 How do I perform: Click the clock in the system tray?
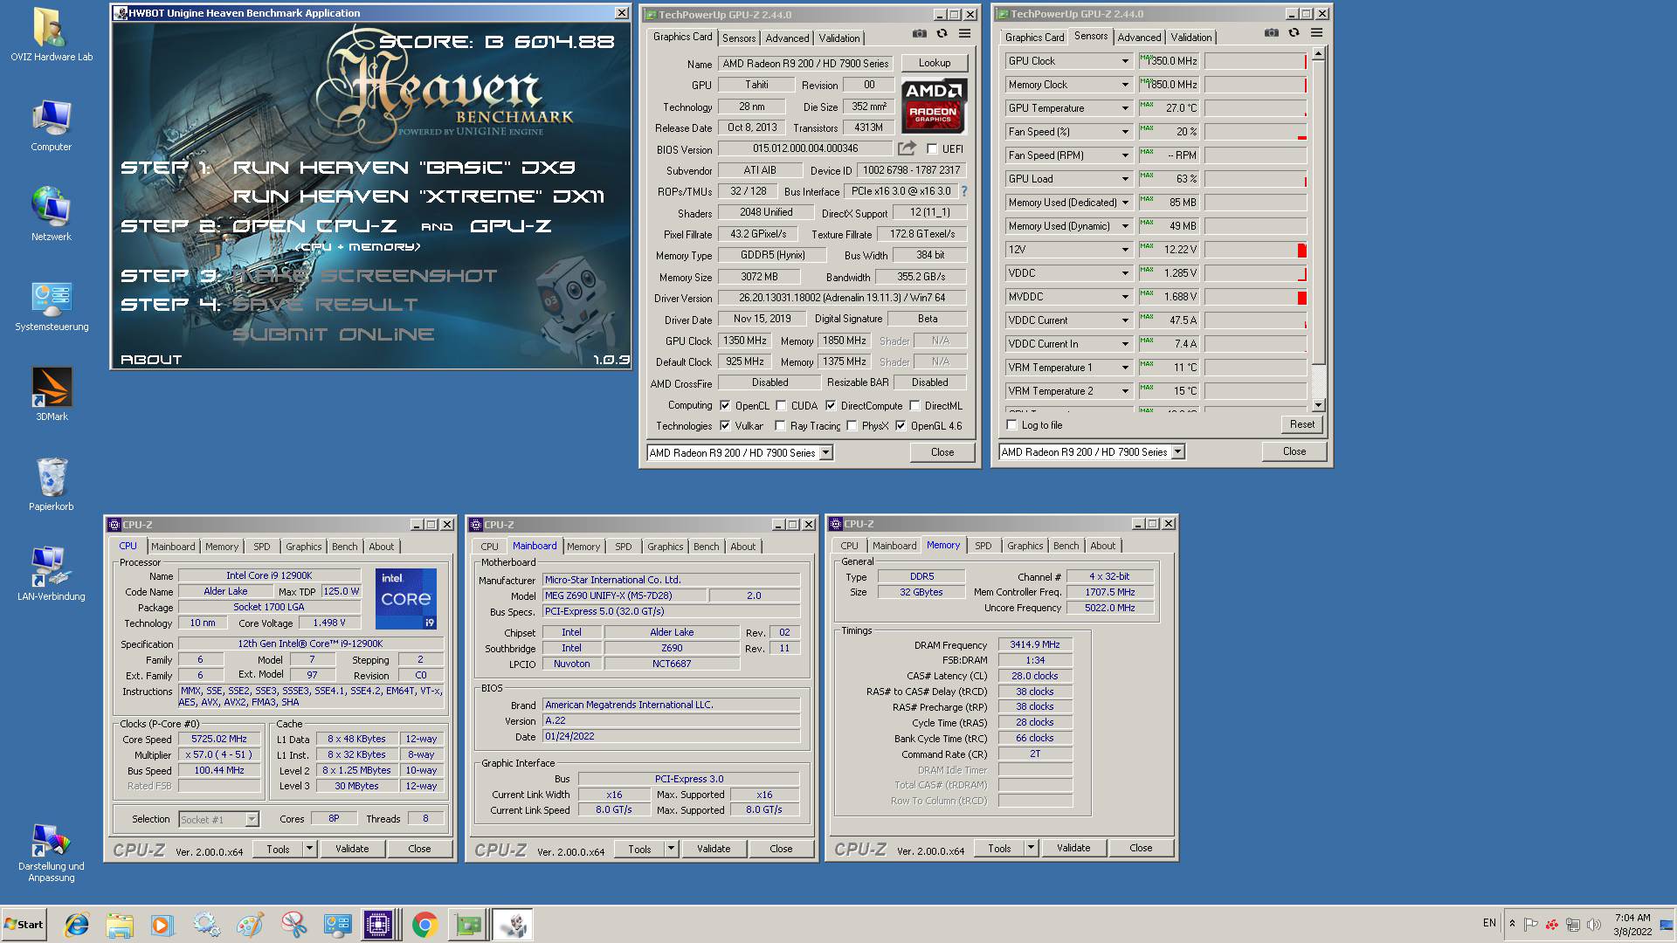coord(1632,925)
